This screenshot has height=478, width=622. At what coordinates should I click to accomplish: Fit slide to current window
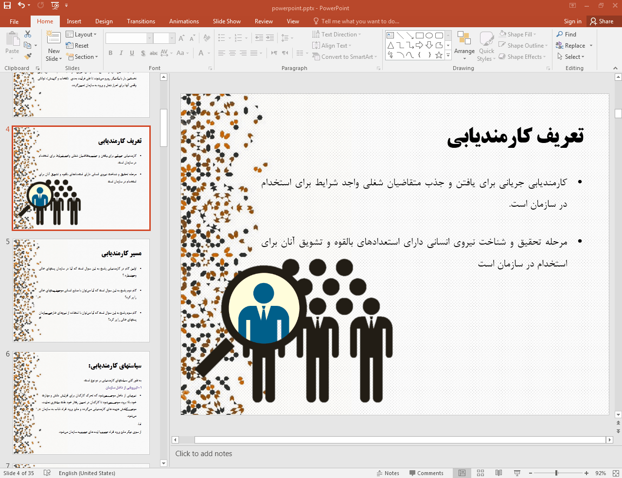pos(615,473)
